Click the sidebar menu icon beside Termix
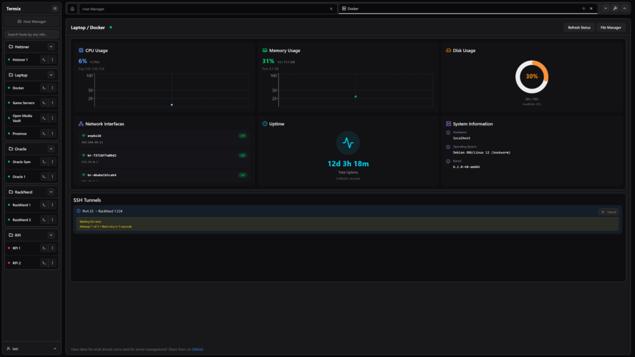The width and height of the screenshot is (635, 357). click(x=55, y=9)
